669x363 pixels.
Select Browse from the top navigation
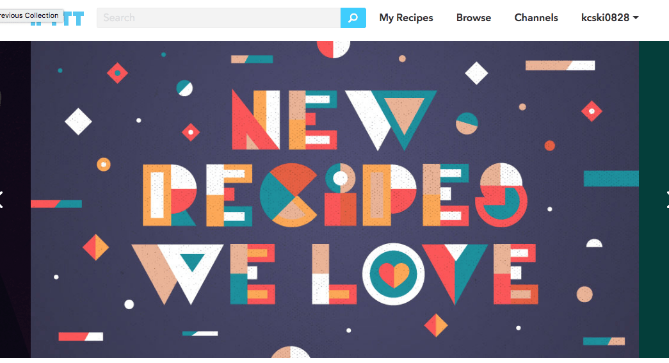click(474, 18)
